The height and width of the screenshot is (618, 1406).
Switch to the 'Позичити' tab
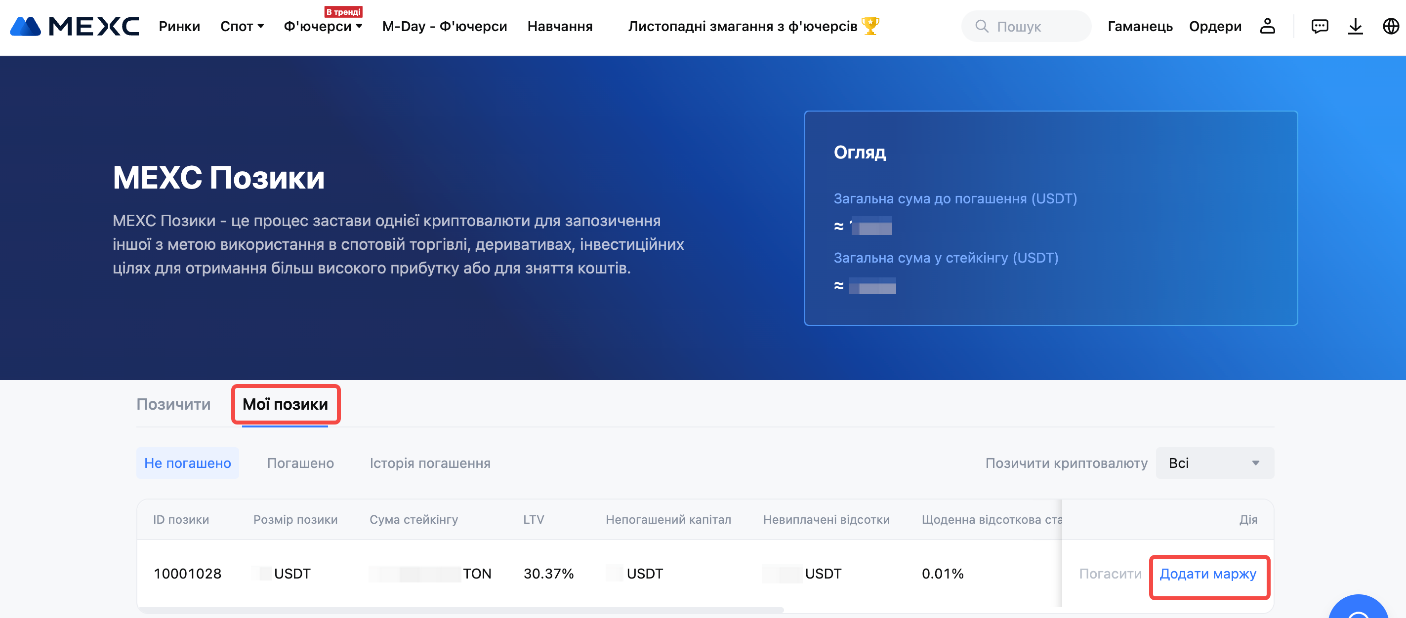(173, 404)
